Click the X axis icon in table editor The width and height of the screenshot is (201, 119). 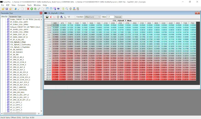pyautogui.click(x=65, y=17)
